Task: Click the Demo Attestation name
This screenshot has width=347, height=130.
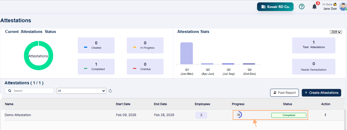Action: (18, 115)
